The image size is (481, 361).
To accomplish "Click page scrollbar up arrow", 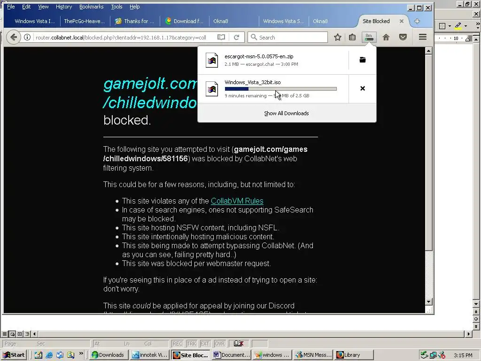I will pos(429,51).
